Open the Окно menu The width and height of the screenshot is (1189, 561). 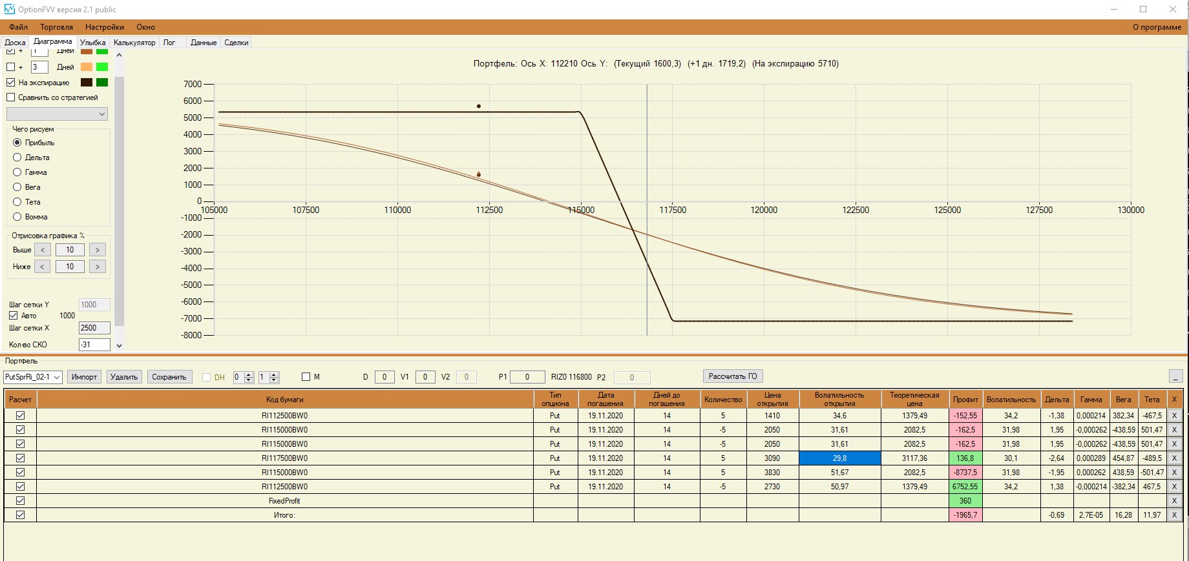pos(145,27)
